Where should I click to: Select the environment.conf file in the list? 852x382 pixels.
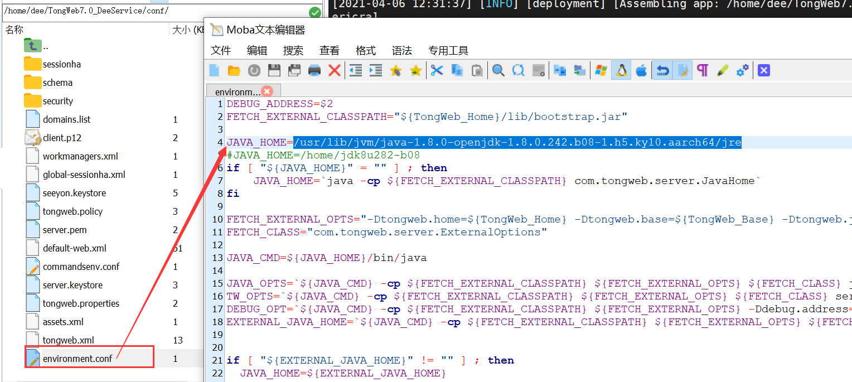click(78, 359)
